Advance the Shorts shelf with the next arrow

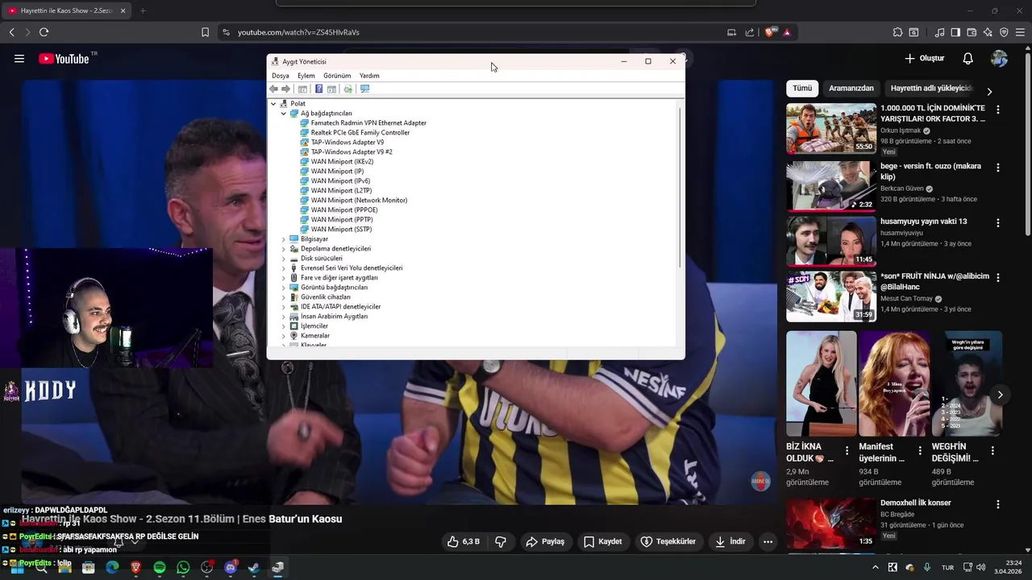pos(1000,395)
